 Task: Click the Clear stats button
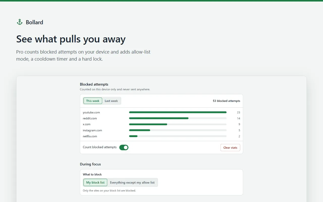pyautogui.click(x=230, y=147)
